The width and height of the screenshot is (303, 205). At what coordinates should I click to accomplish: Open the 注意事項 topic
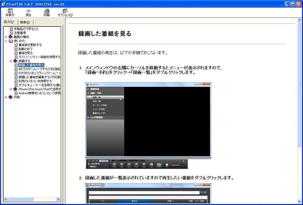(20, 33)
